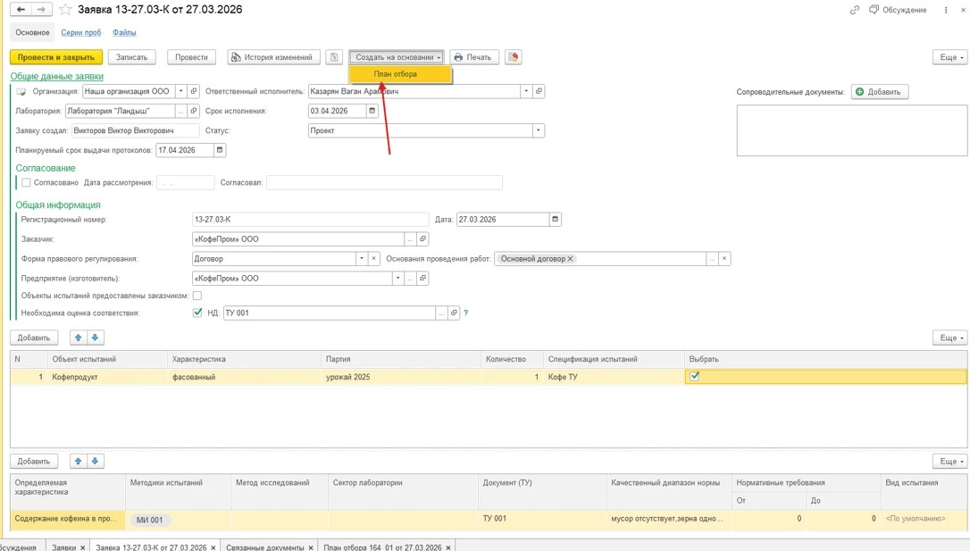This screenshot has height=551, width=970.
Task: Untick Необходима оценка соответствия
Action: point(197,313)
